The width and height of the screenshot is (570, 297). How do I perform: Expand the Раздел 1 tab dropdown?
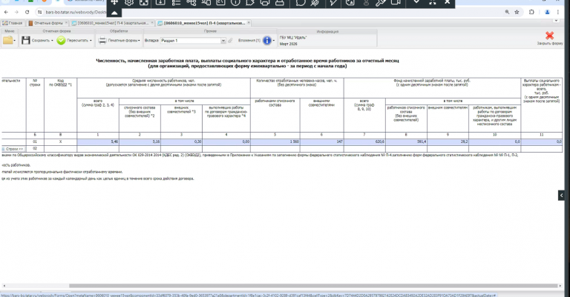[223, 41]
